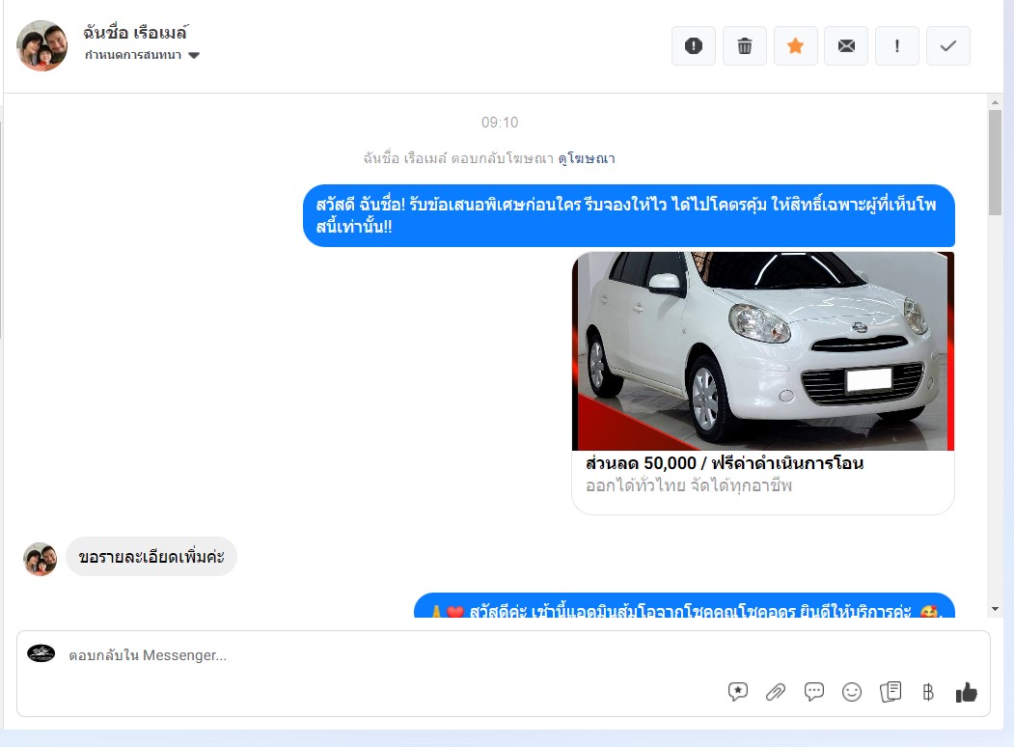
Task: Open the white Nissan car ad image
Action: click(x=763, y=351)
